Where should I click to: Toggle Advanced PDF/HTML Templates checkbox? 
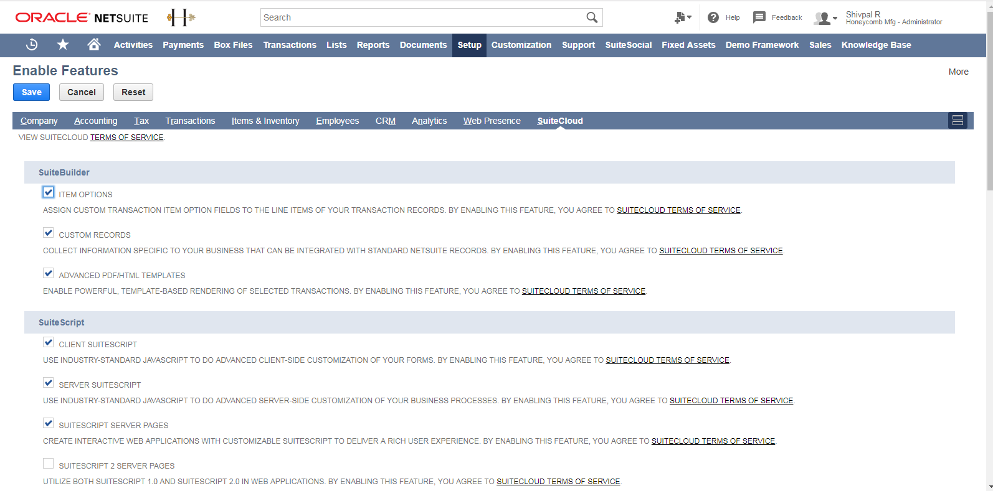[49, 273]
